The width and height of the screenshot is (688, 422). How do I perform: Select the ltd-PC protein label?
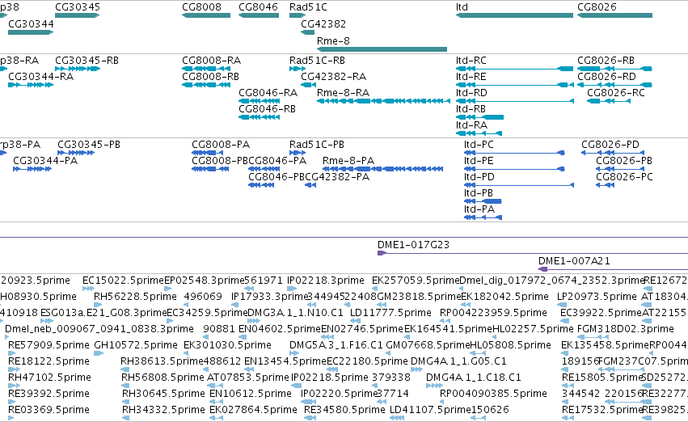[479, 145]
